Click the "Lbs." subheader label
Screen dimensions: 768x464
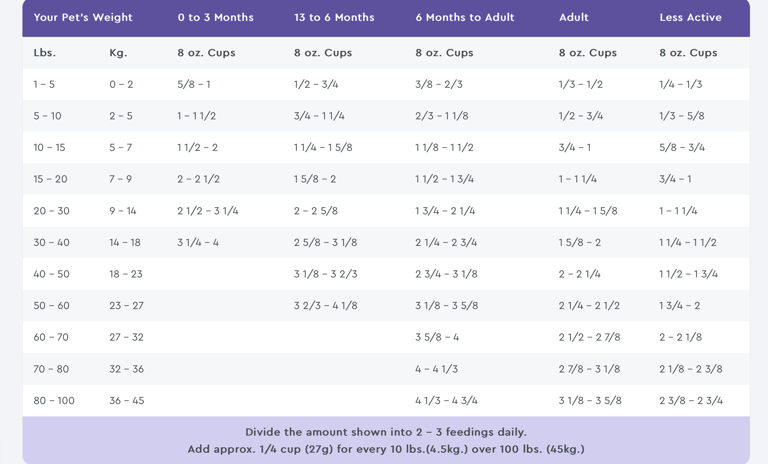point(45,53)
